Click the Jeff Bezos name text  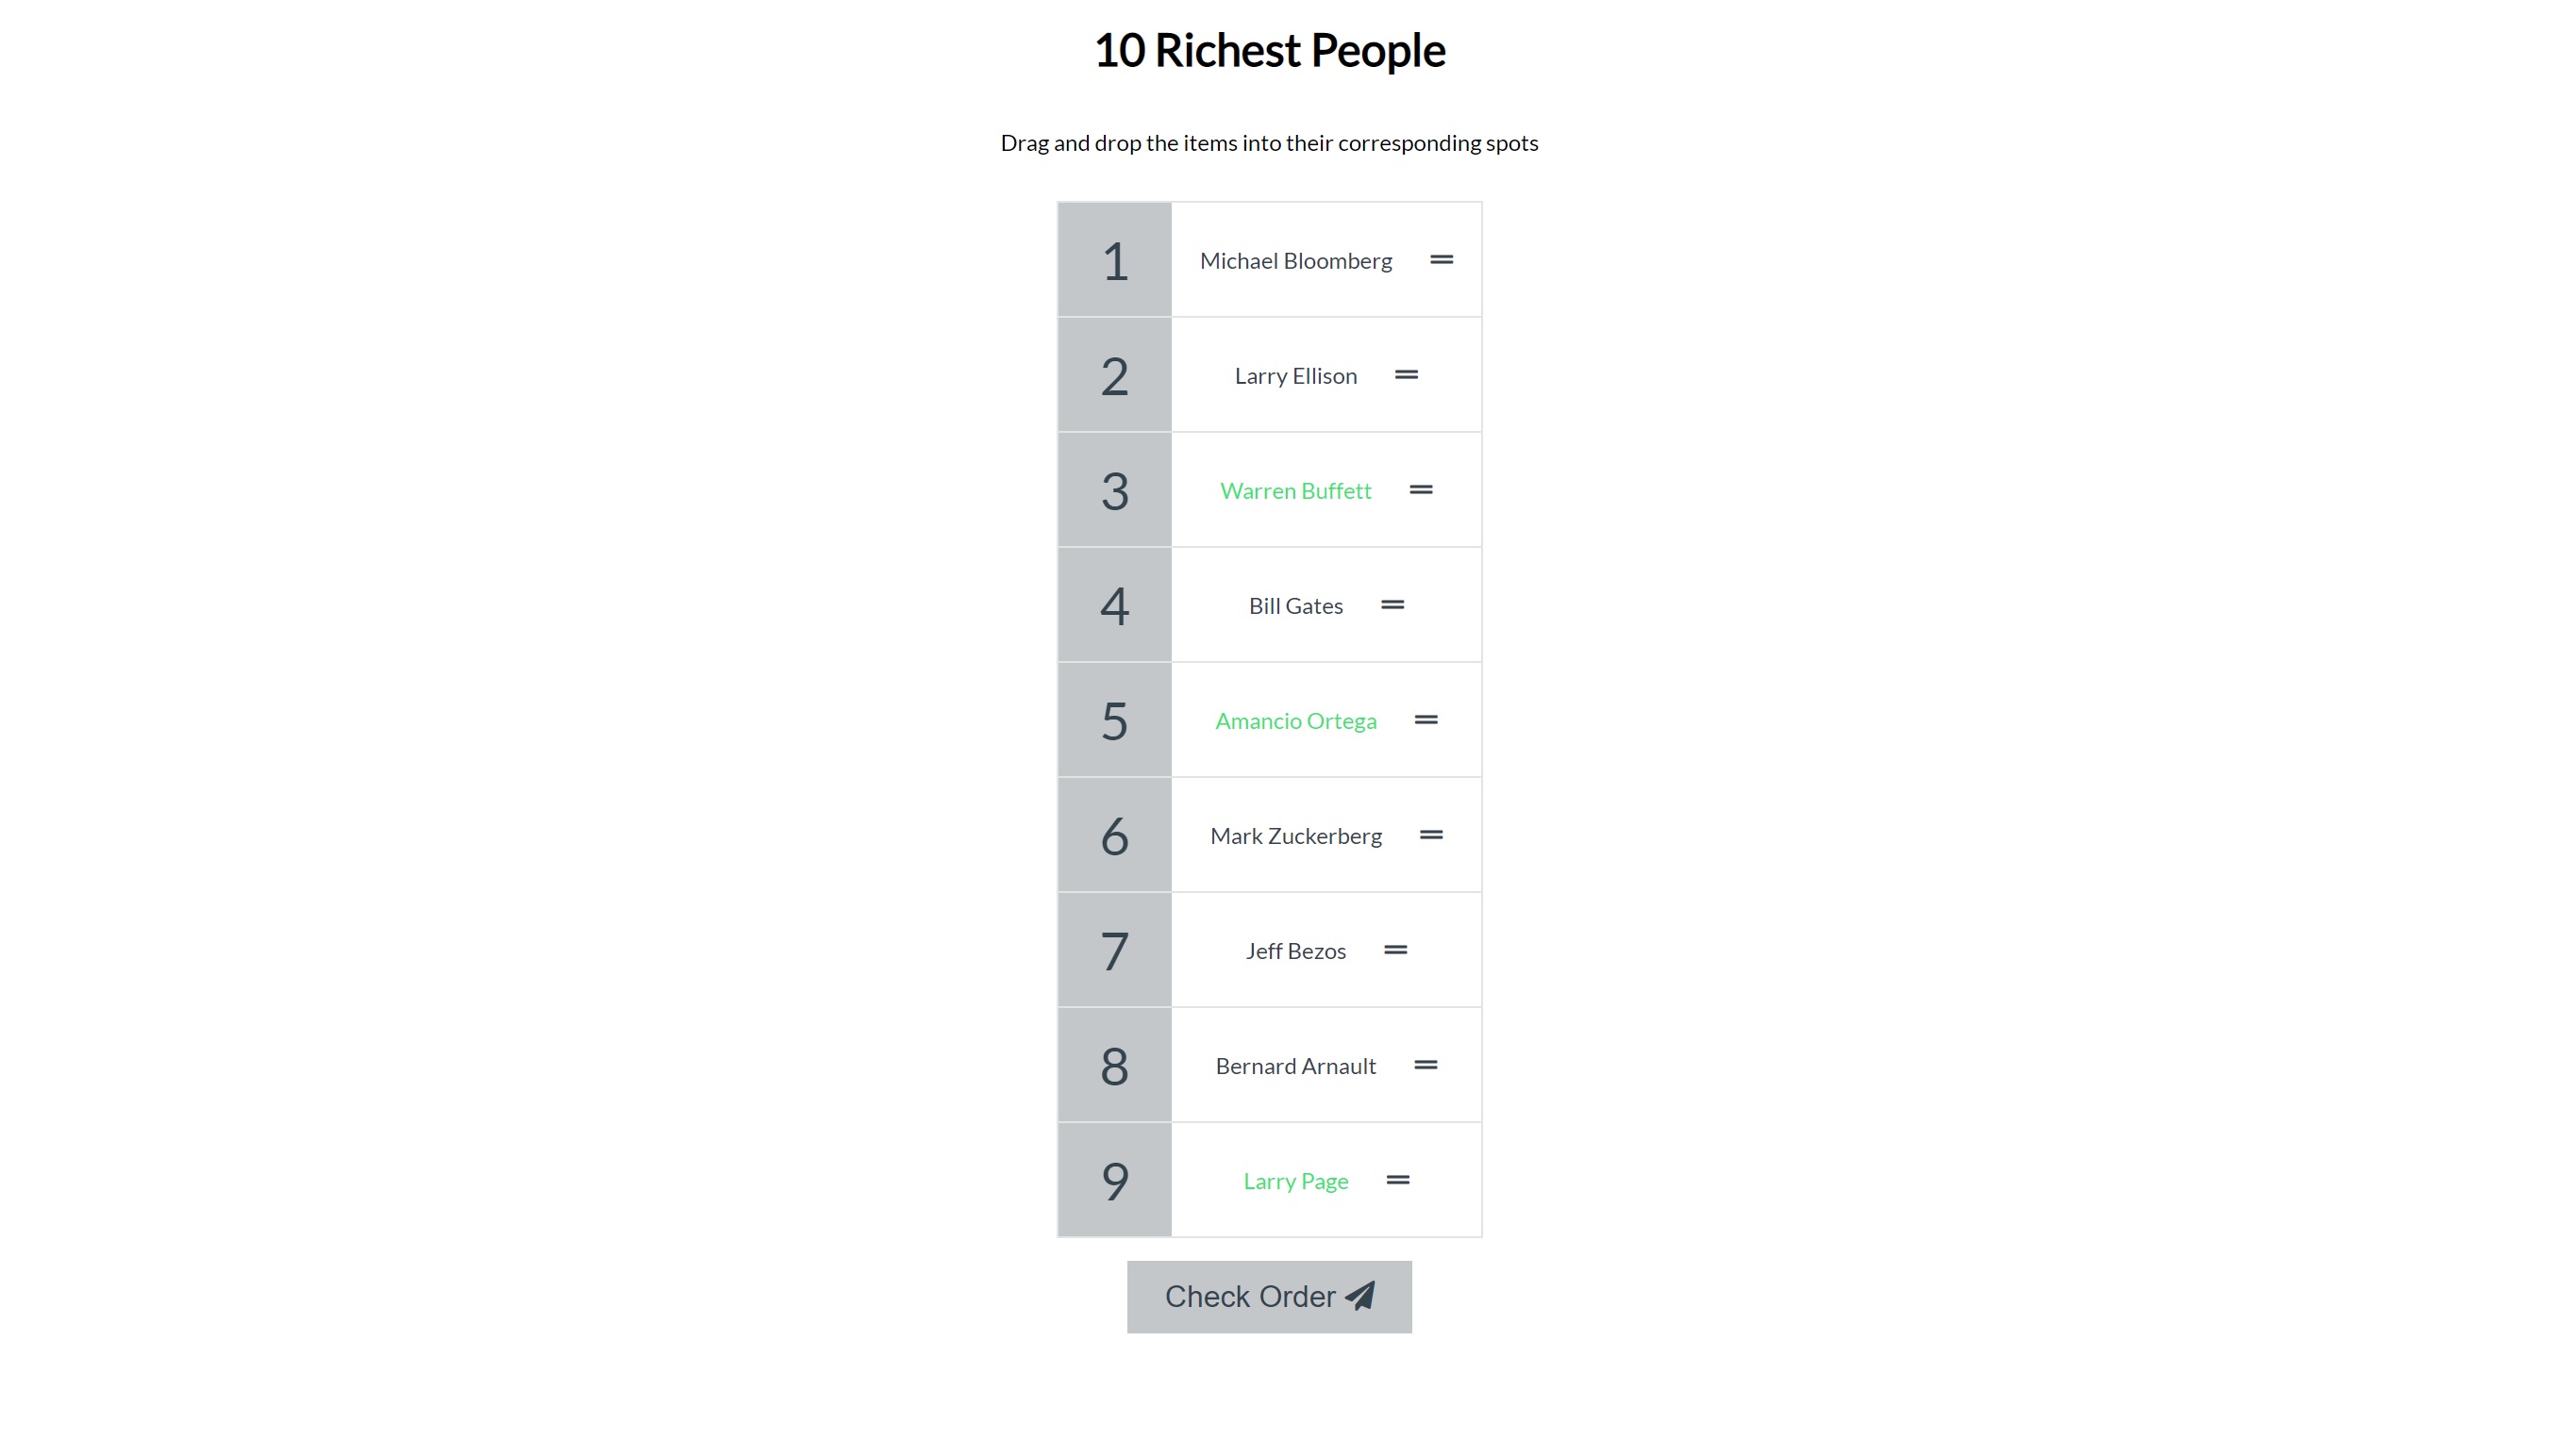(1294, 951)
